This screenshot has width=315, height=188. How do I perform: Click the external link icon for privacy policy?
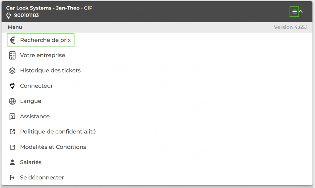click(x=12, y=131)
